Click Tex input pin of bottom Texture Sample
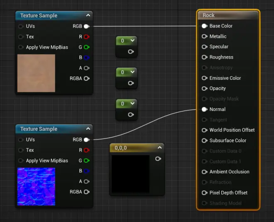Viewport: 274px width, 222px height. [x=21, y=150]
